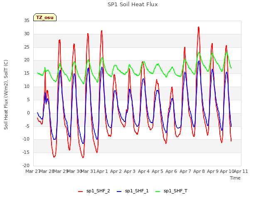Click the lowest red trough near Mar 30
This screenshot has width=266, height=199.
(x=83, y=158)
